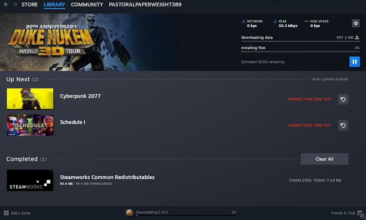
Task: Click the NETWORK 0 bps stat
Action: click(x=252, y=23)
